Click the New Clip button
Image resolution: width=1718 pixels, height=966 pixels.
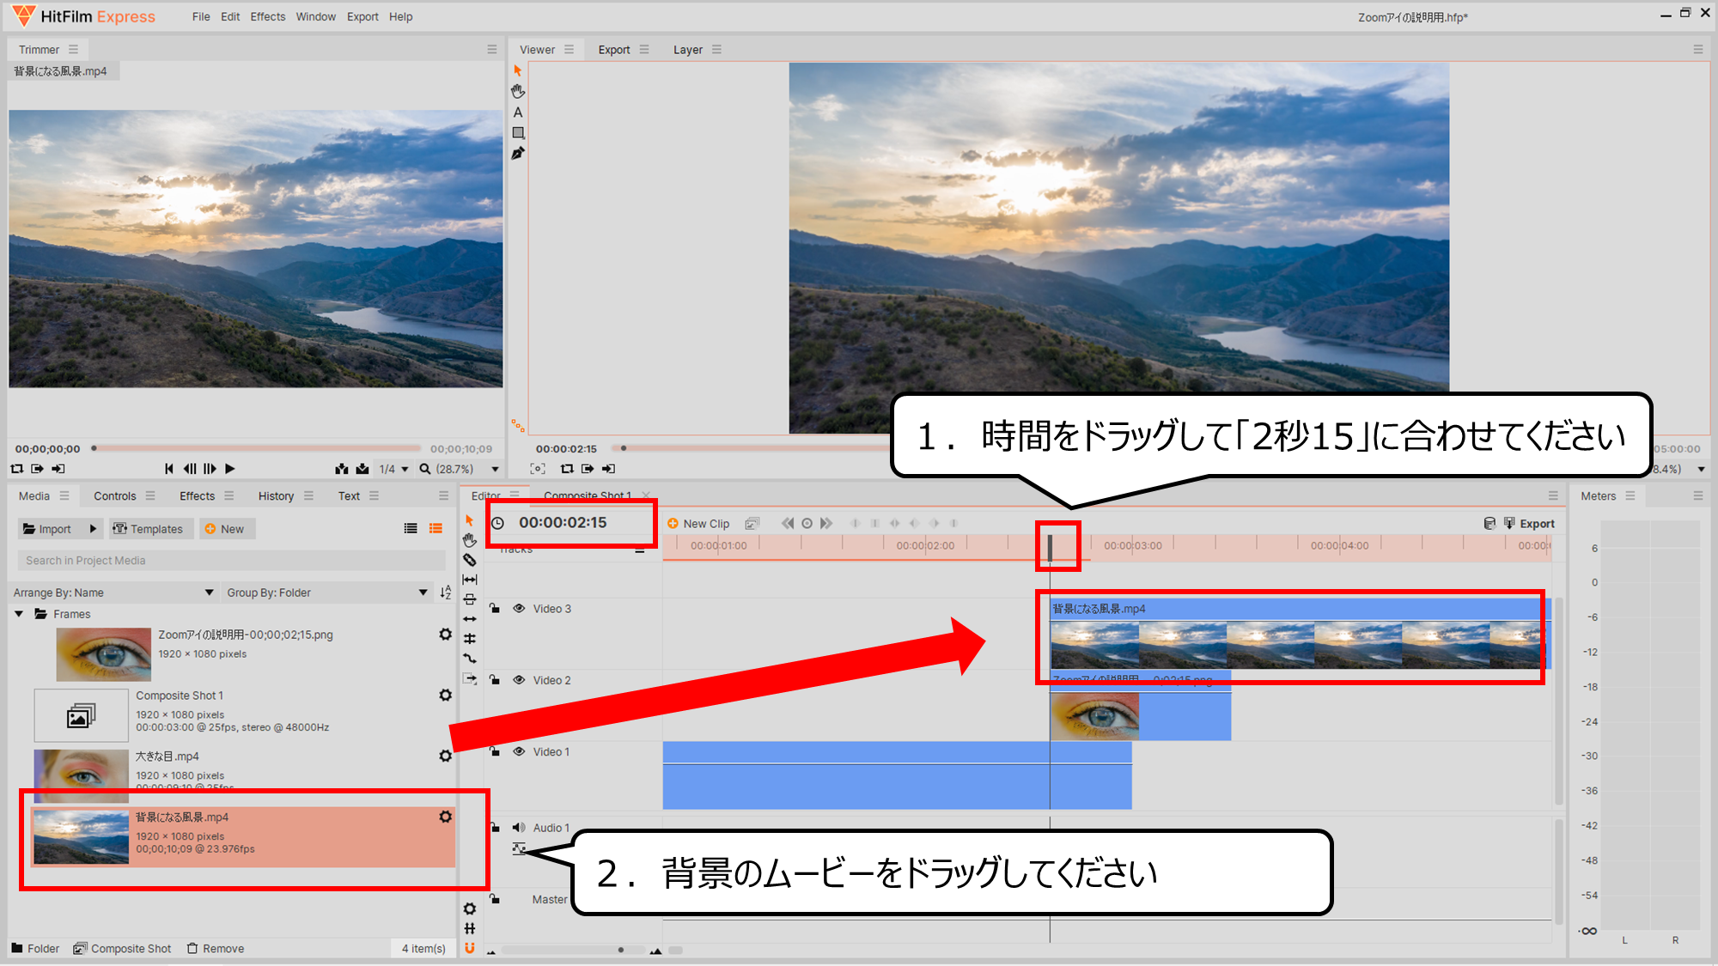tap(698, 524)
